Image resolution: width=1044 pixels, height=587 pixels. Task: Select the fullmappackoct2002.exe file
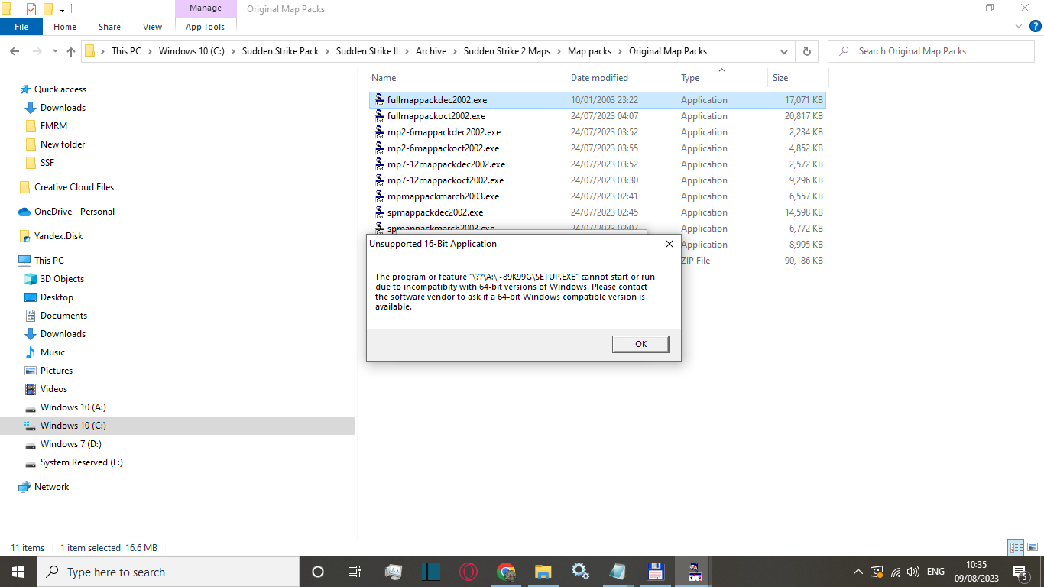[436, 116]
